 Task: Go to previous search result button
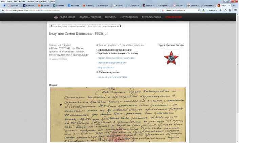click(x=67, y=26)
